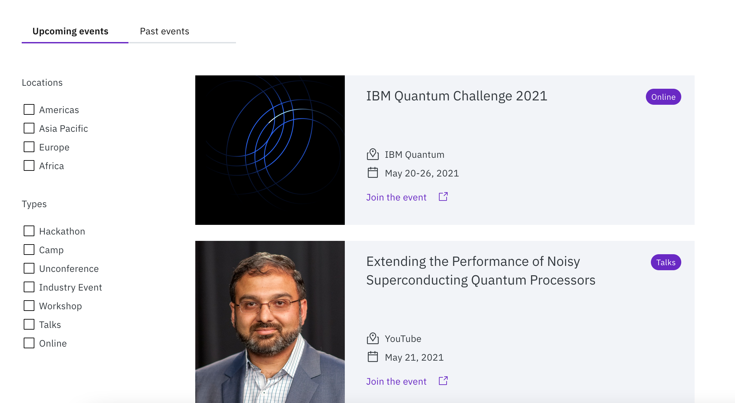Toggle the Workshop type checkbox
The width and height of the screenshot is (735, 403).
click(29, 306)
